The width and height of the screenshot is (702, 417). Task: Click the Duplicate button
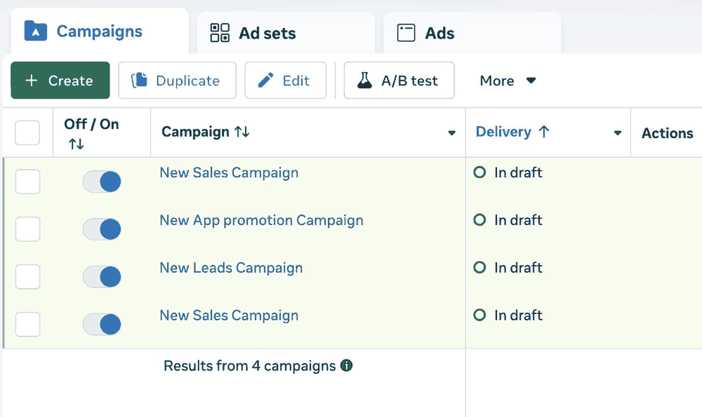pyautogui.click(x=178, y=81)
